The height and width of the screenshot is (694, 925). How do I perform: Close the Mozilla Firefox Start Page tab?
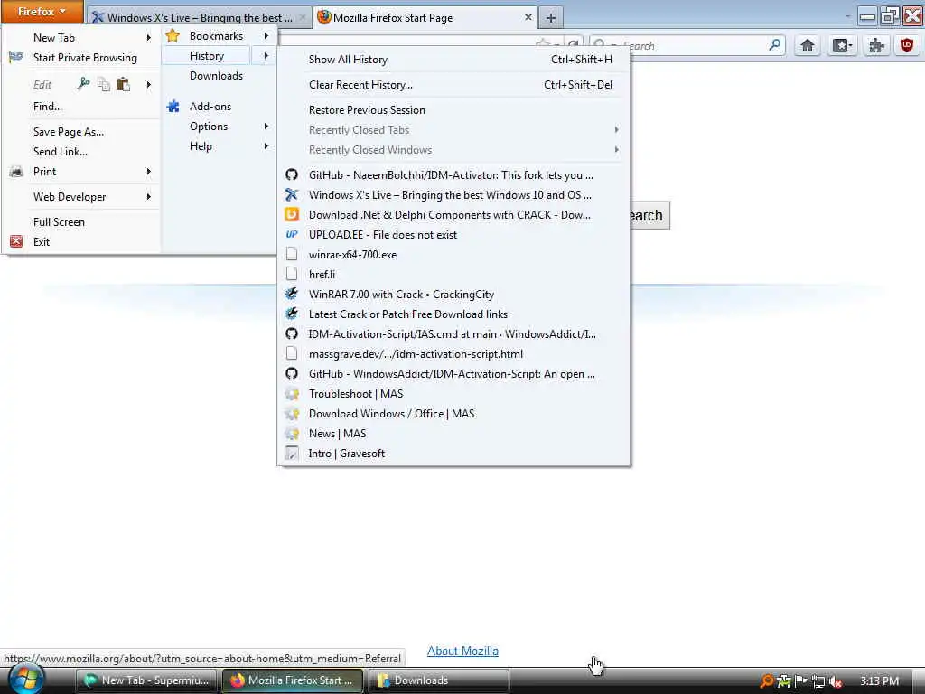(x=528, y=18)
